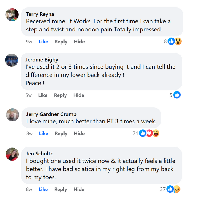The width and height of the screenshot is (200, 200).
Task: Like Terry Reyna's comment
Action: pyautogui.click(x=43, y=42)
